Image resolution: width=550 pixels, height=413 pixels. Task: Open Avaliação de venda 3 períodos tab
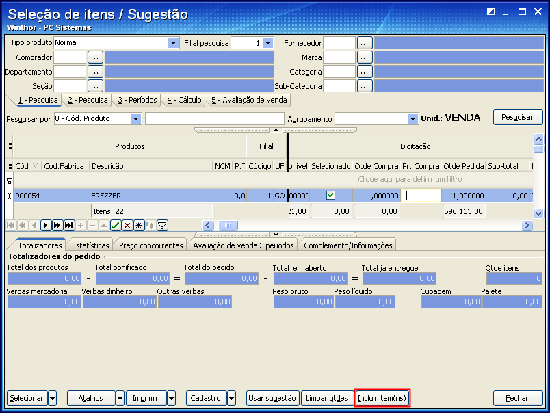tap(243, 245)
